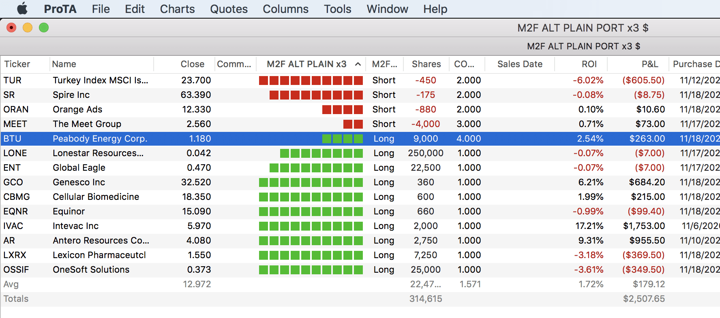
Task: Click the green signal bar for Intevac Inc
Action: pyautogui.click(x=311, y=226)
